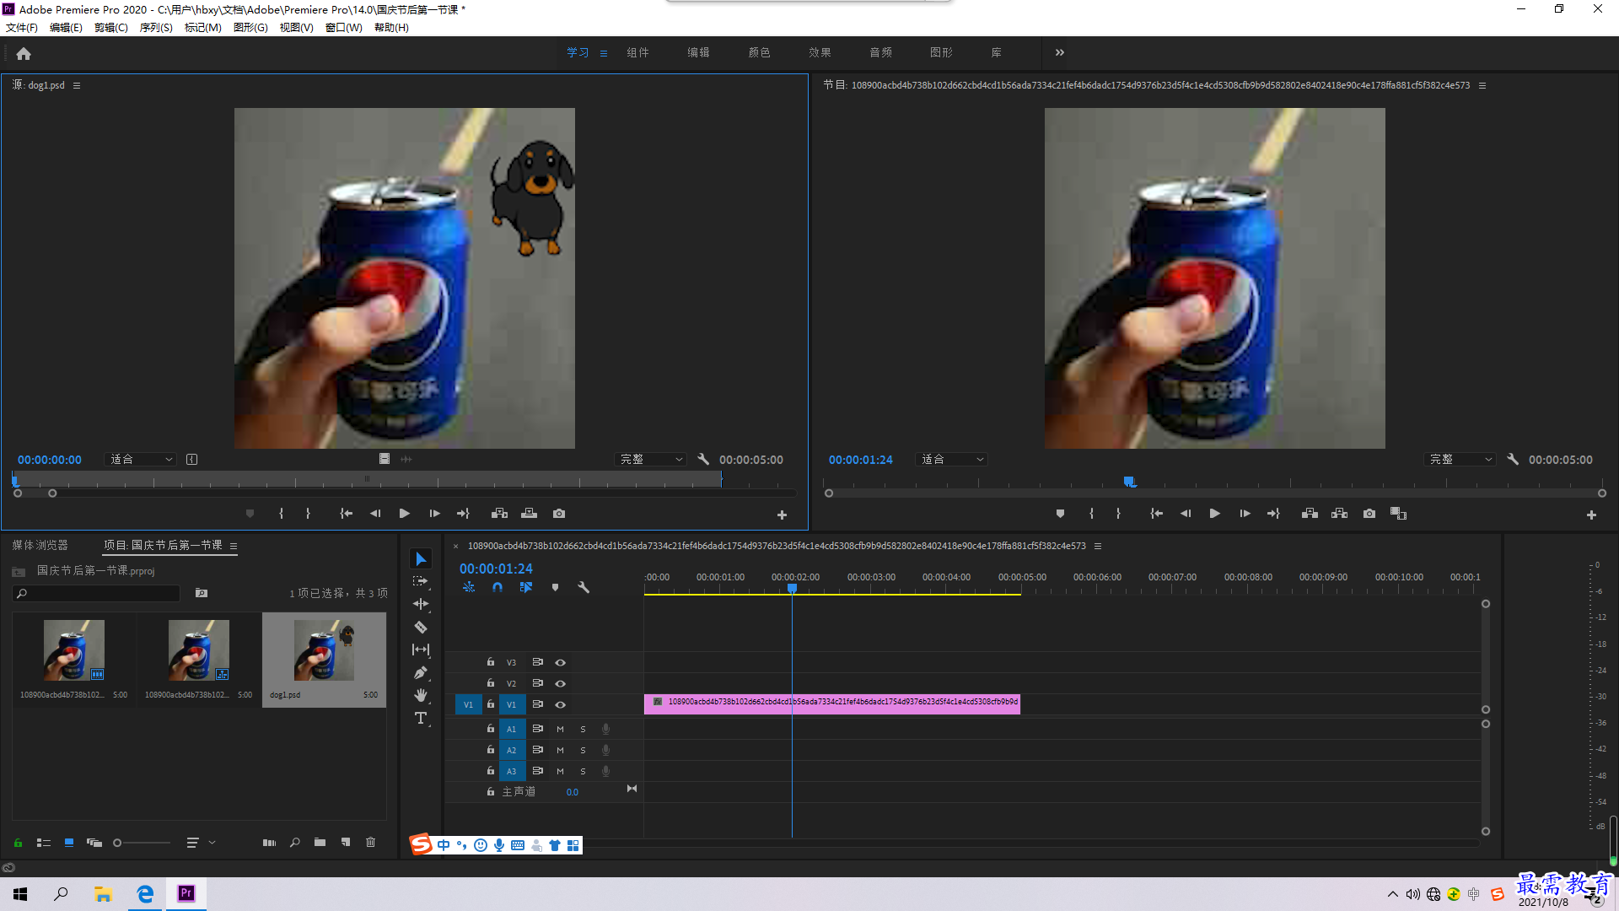Toggle the A3 track target
1619x911 pixels.
coord(511,771)
